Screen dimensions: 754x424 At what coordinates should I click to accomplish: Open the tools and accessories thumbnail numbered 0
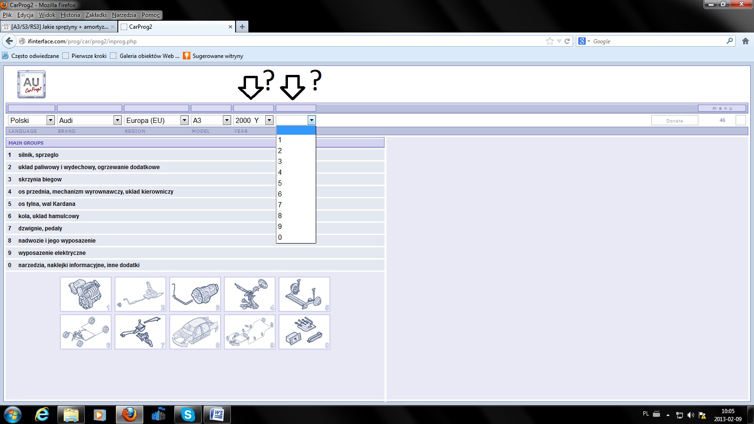(x=304, y=332)
